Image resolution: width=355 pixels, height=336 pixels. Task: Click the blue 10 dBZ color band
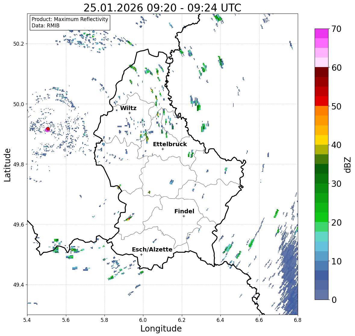(322, 256)
